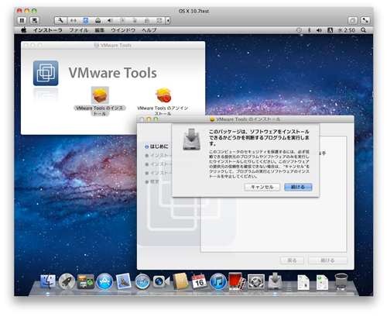Open the ウインドウ menu

[123, 30]
